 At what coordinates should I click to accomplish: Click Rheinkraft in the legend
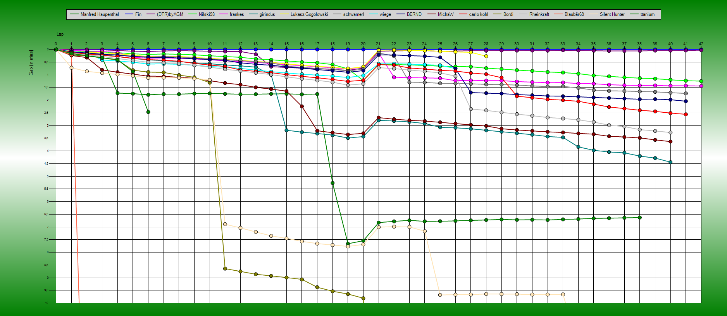[539, 14]
